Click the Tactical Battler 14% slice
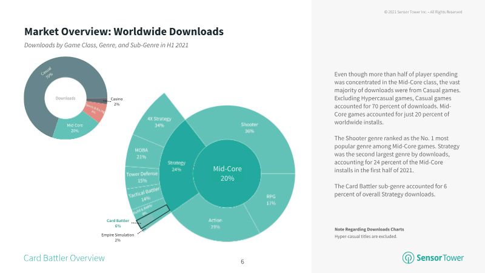The width and height of the screenshot is (485, 273). (x=144, y=195)
